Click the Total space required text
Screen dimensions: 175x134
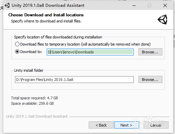(x=34, y=98)
